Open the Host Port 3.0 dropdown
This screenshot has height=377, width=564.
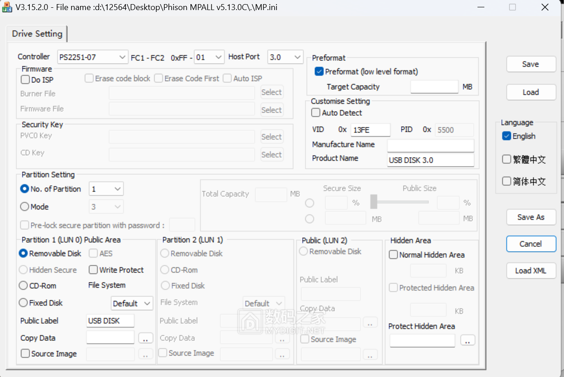click(x=285, y=57)
